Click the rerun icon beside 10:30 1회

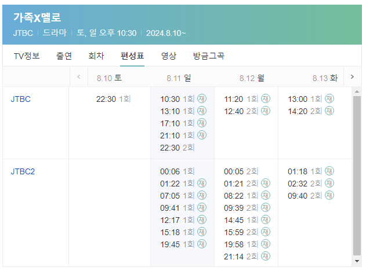click(x=202, y=98)
